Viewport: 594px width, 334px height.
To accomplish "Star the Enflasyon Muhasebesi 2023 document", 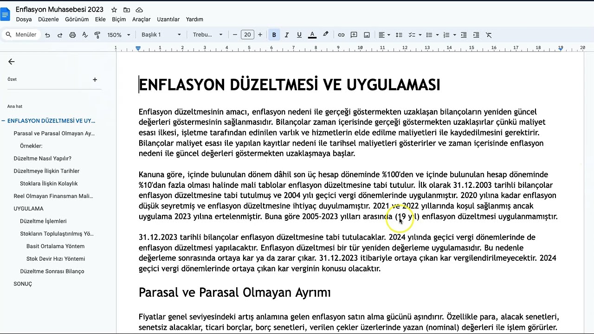I will (x=114, y=10).
